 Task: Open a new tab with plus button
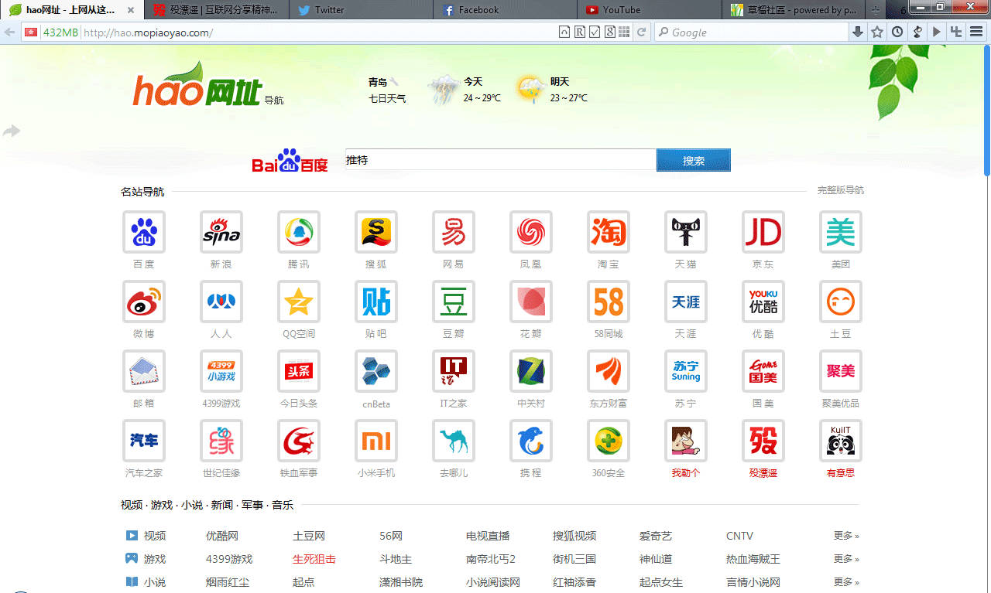point(876,10)
